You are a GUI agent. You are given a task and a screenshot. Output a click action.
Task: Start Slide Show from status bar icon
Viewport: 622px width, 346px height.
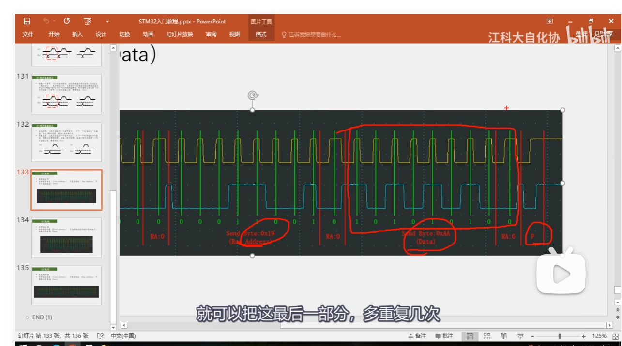(x=520, y=336)
